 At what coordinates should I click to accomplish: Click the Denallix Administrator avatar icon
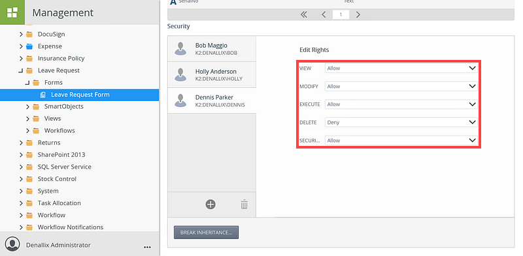pos(12,244)
